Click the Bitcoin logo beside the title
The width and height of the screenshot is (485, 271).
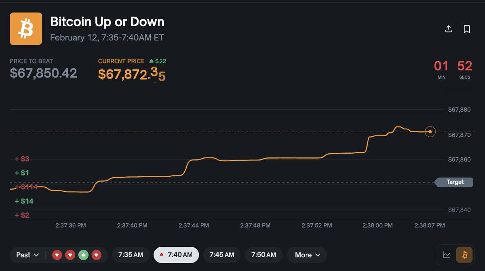click(25, 29)
